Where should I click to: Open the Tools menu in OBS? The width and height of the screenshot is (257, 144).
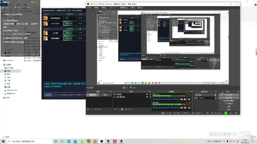(133, 8)
